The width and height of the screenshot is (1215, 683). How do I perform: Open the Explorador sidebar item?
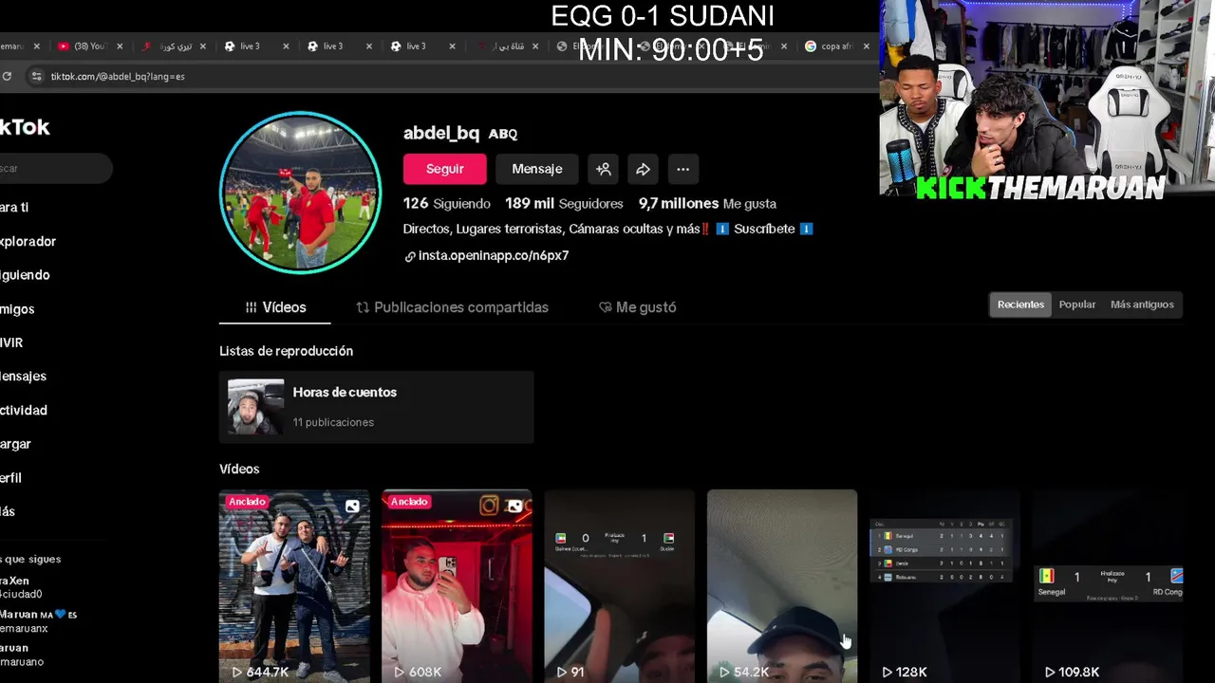(28, 242)
